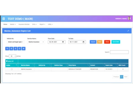Expand the Report menu
Viewport: 133px width, 99px height.
(42, 24)
